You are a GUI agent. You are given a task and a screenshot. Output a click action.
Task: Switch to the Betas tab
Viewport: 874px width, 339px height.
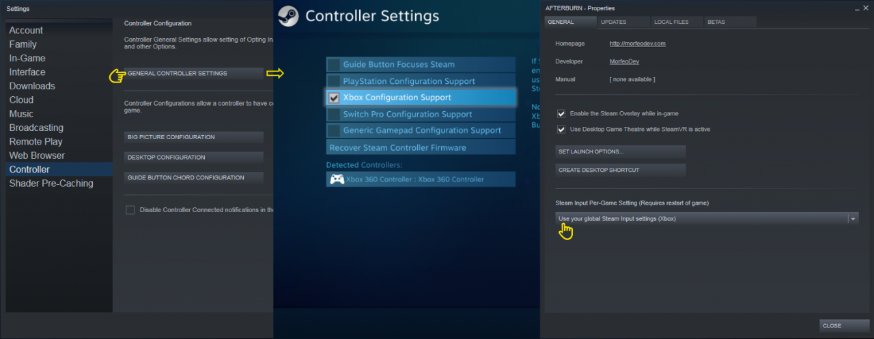[x=716, y=22]
